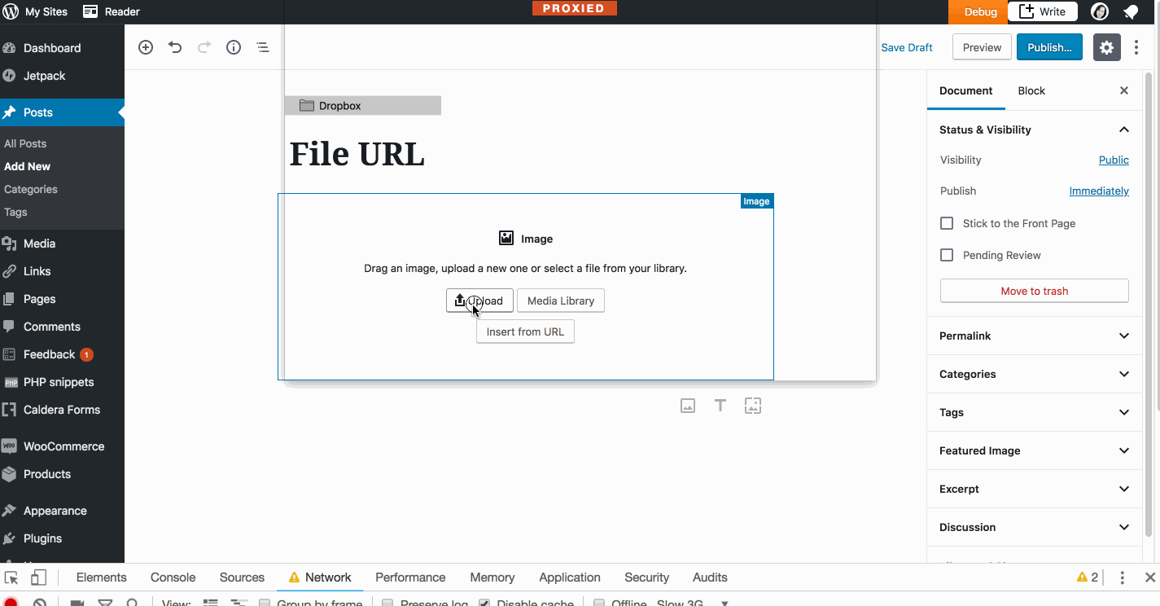
Task: Open the block navigation list icon
Action: [x=262, y=47]
